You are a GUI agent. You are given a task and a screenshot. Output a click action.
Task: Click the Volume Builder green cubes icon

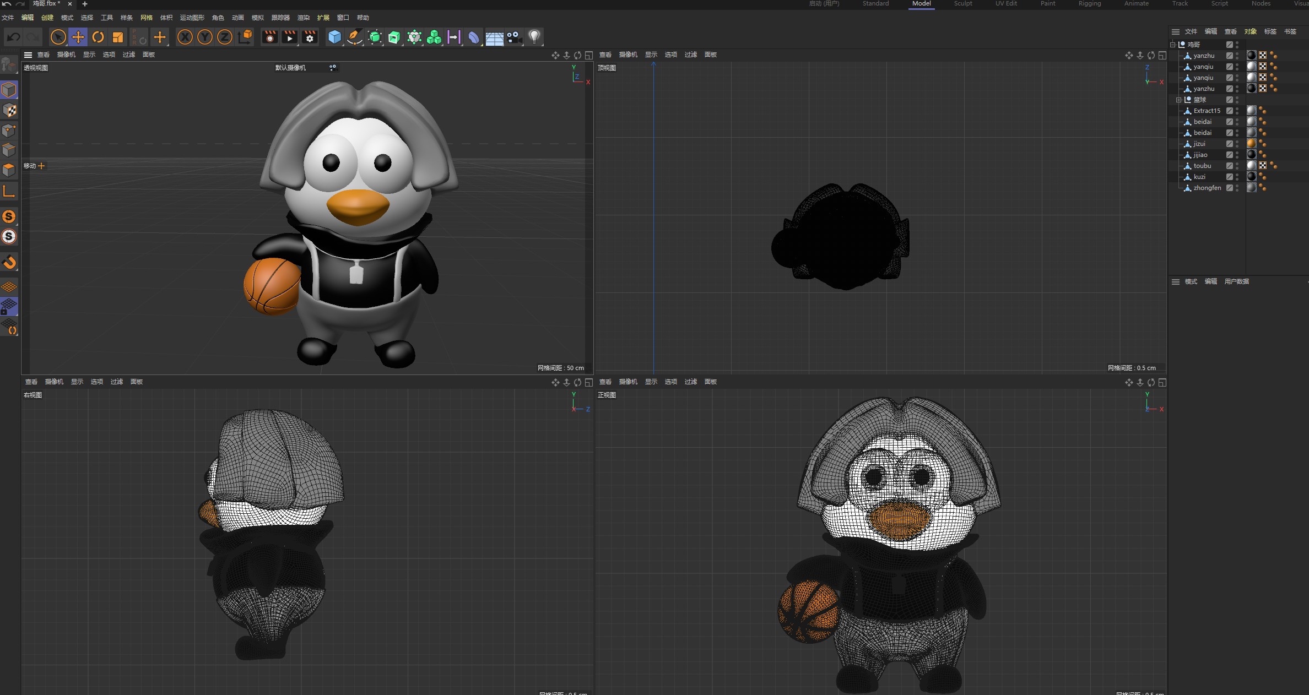pos(434,37)
